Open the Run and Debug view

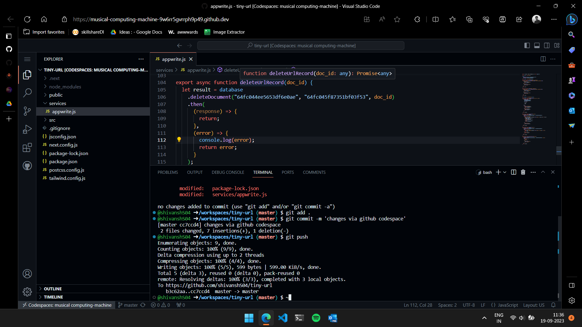pos(27,129)
